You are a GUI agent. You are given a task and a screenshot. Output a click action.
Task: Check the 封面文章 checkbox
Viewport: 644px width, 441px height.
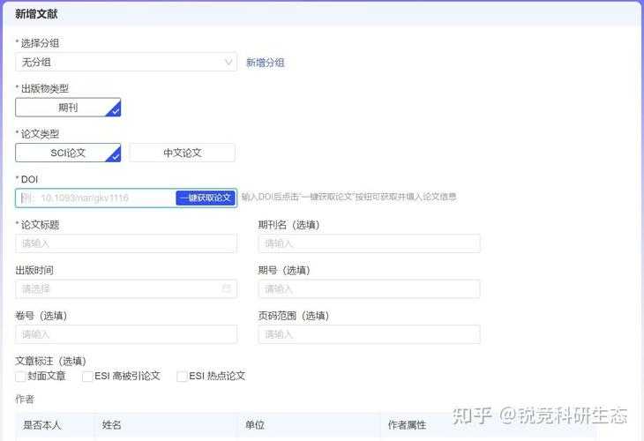[x=20, y=376]
